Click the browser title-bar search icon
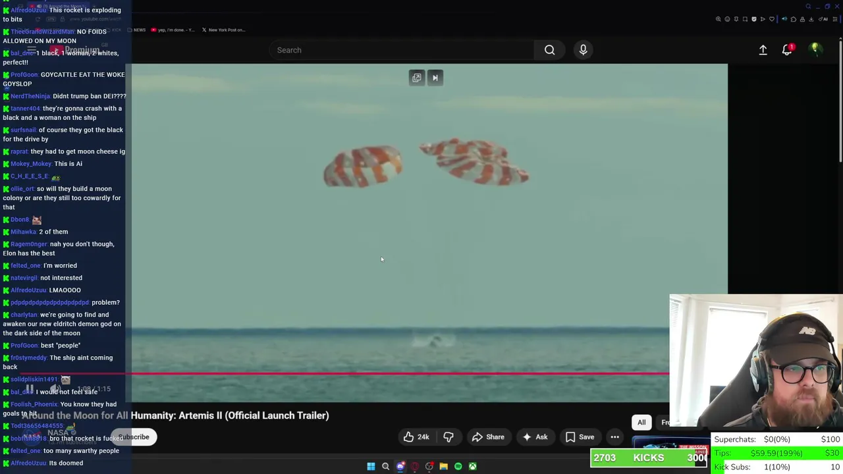This screenshot has width=843, height=474. pyautogui.click(x=808, y=7)
